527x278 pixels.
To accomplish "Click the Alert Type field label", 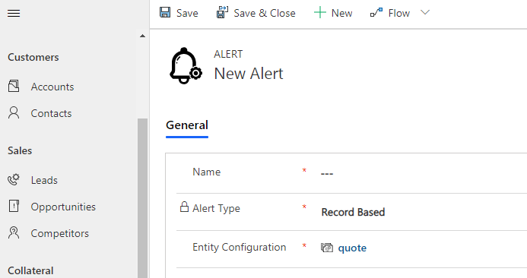I will (x=216, y=208).
